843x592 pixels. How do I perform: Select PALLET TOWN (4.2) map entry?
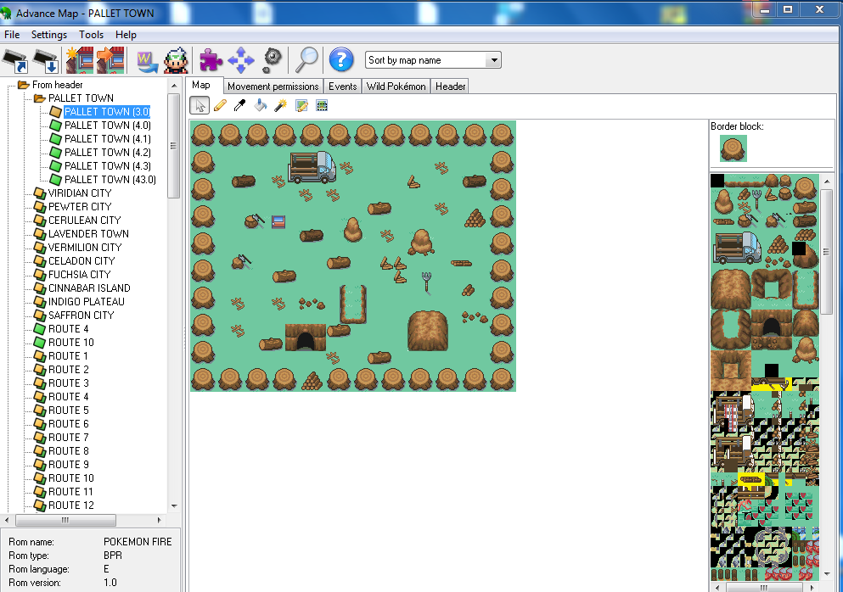96,153
